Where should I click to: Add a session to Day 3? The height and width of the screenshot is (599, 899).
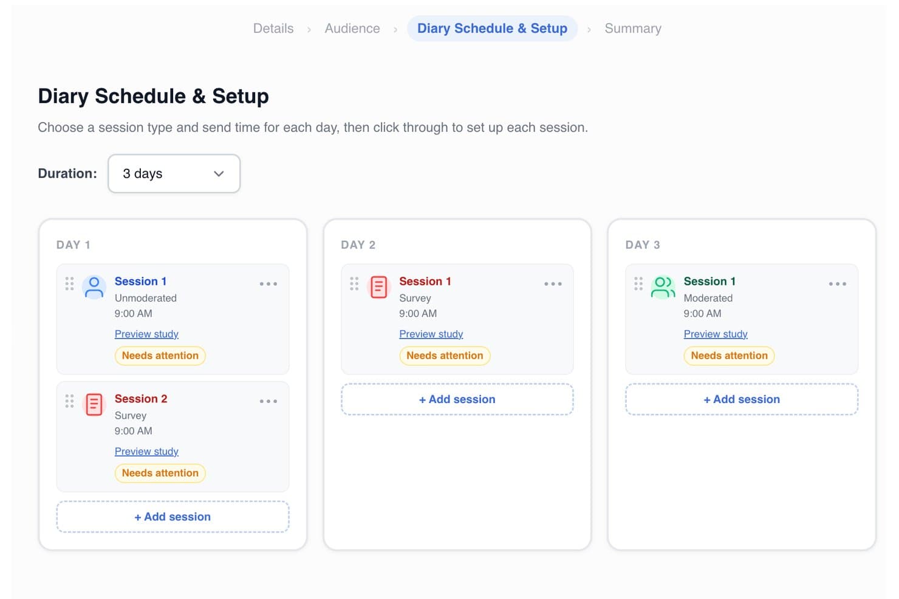(x=742, y=399)
